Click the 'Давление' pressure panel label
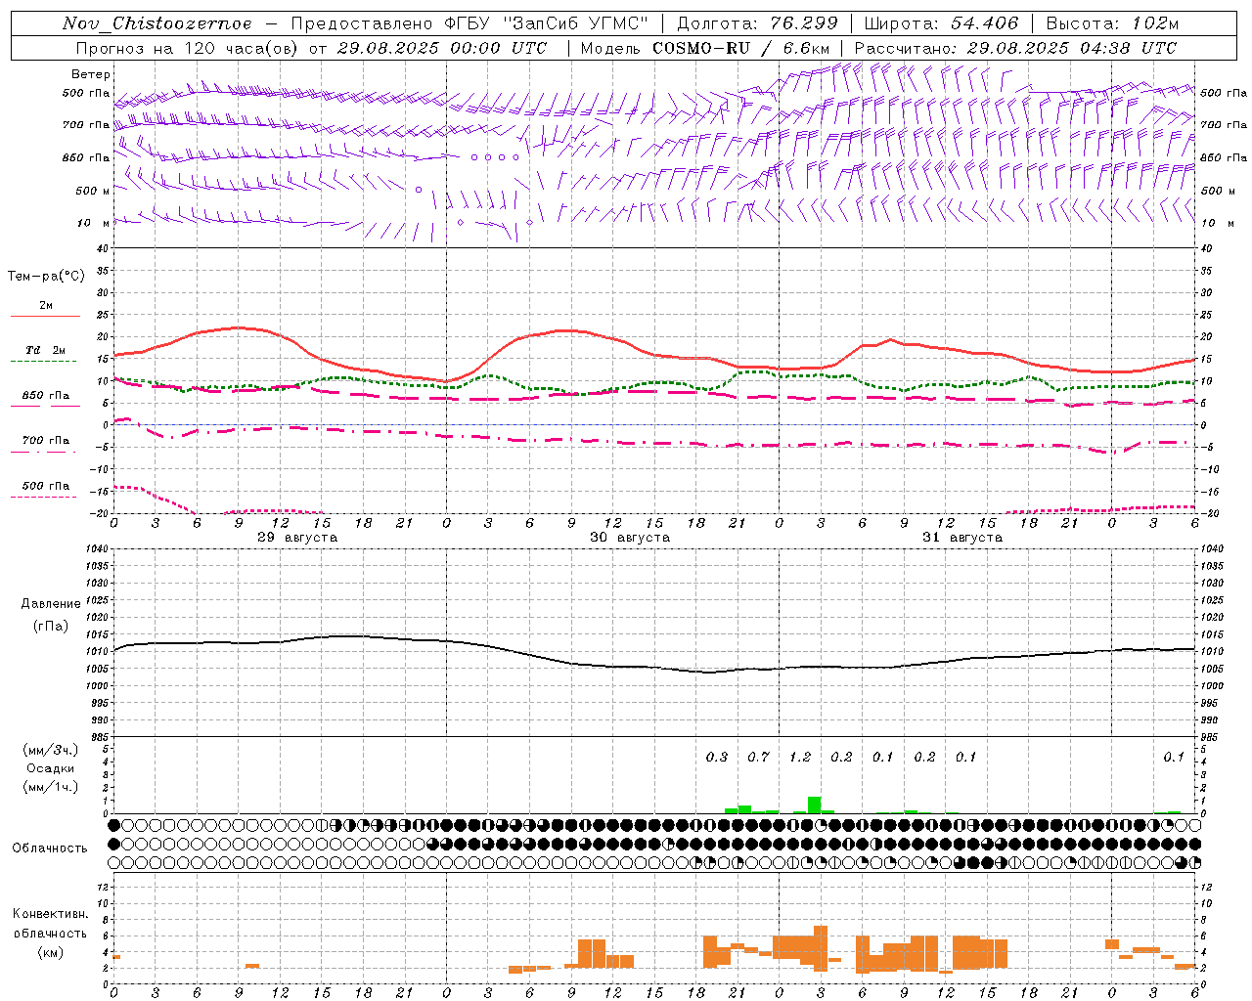Viewport: 1252px width, 1001px height. 51,604
